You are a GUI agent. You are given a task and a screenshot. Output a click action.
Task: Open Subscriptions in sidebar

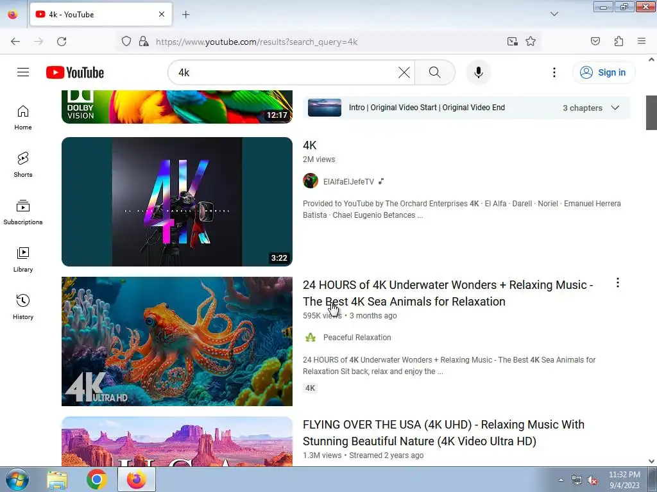click(x=23, y=213)
